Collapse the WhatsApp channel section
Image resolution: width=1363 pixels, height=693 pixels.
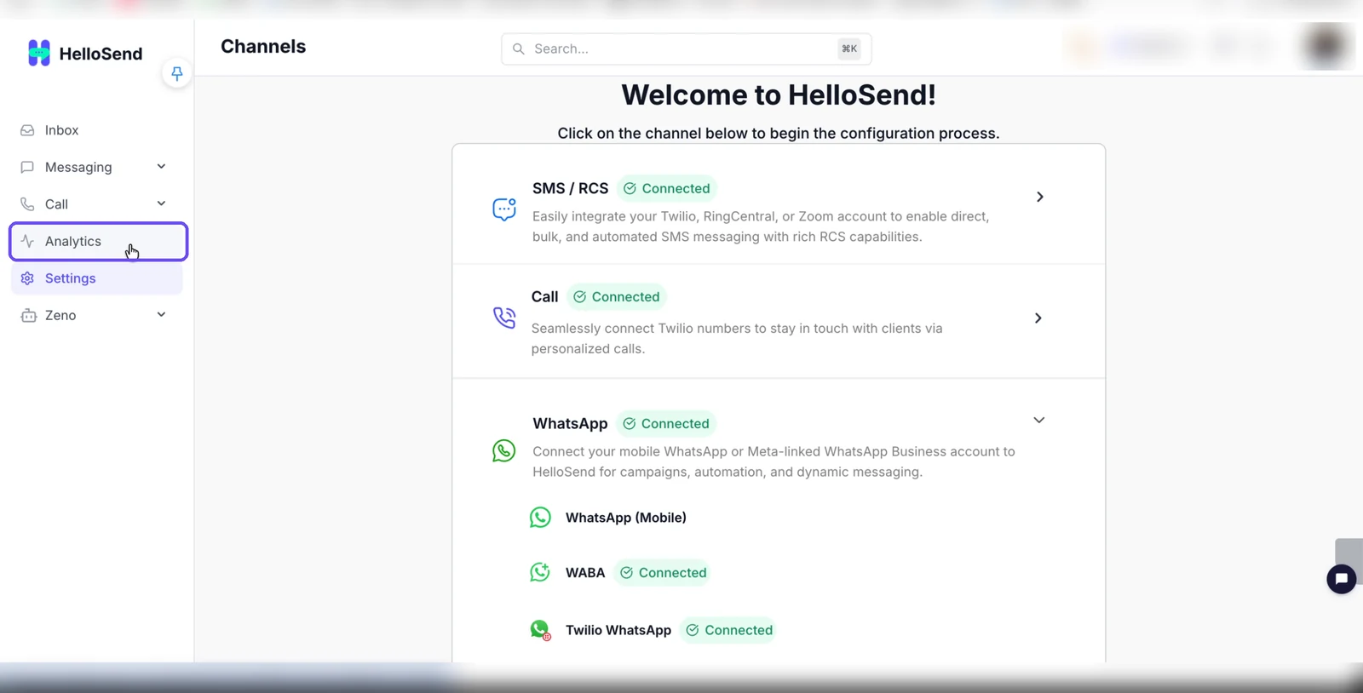click(1038, 420)
